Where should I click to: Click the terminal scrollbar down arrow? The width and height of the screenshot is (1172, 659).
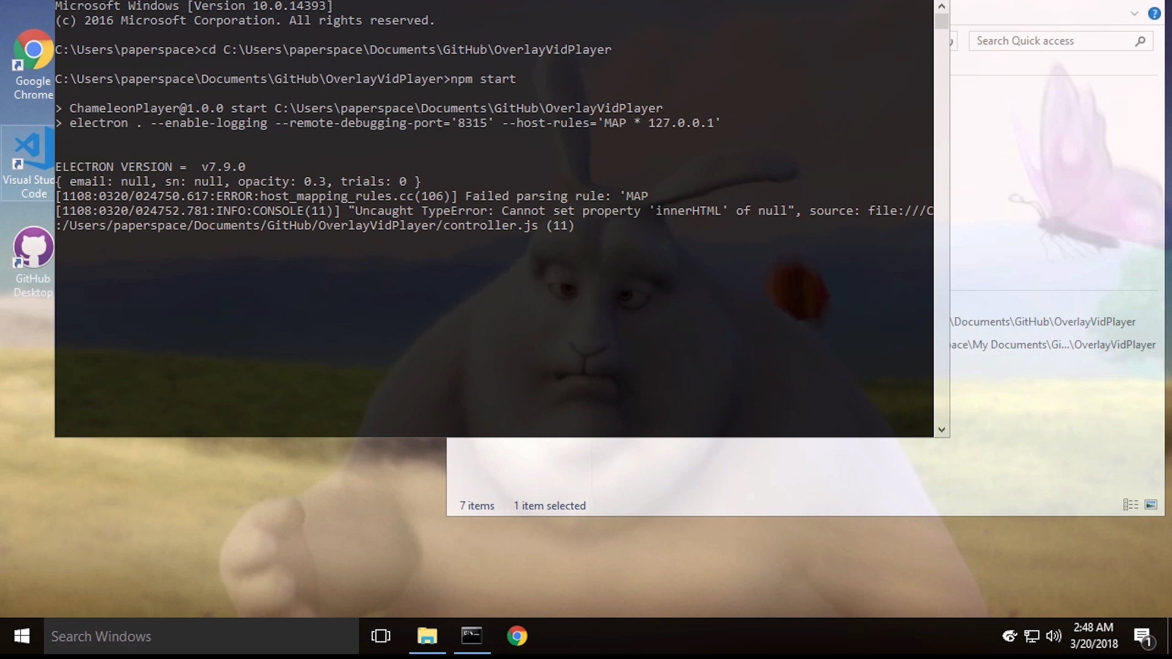(x=940, y=429)
